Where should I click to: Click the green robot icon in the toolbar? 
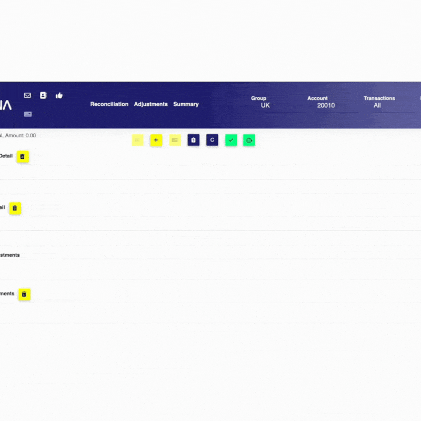[249, 140]
